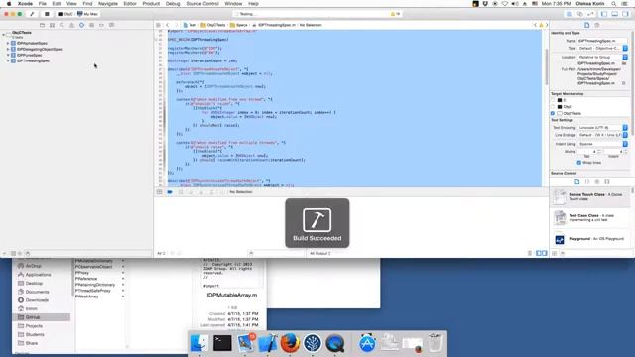Edit the file Name field in inspector
Screen dimensions: 635x357
point(602,41)
